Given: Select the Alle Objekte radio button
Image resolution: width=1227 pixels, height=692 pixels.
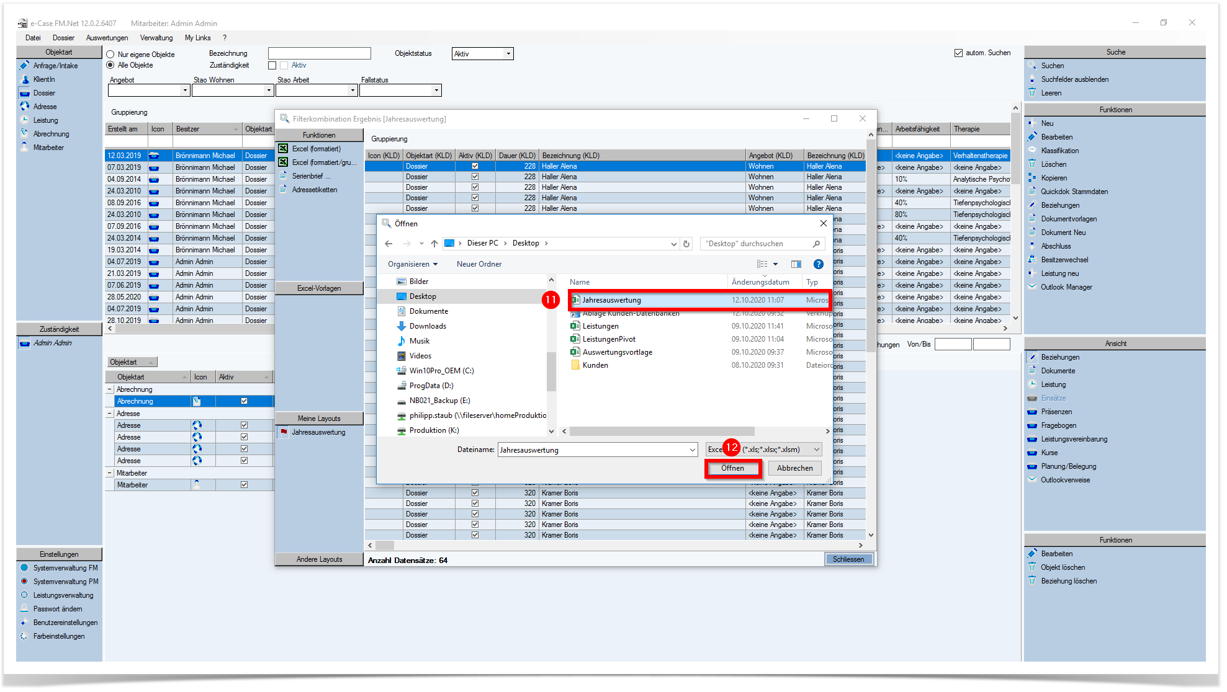Looking at the screenshot, I should tap(110, 65).
